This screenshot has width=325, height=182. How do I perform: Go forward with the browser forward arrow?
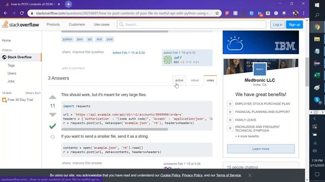[x=14, y=13]
